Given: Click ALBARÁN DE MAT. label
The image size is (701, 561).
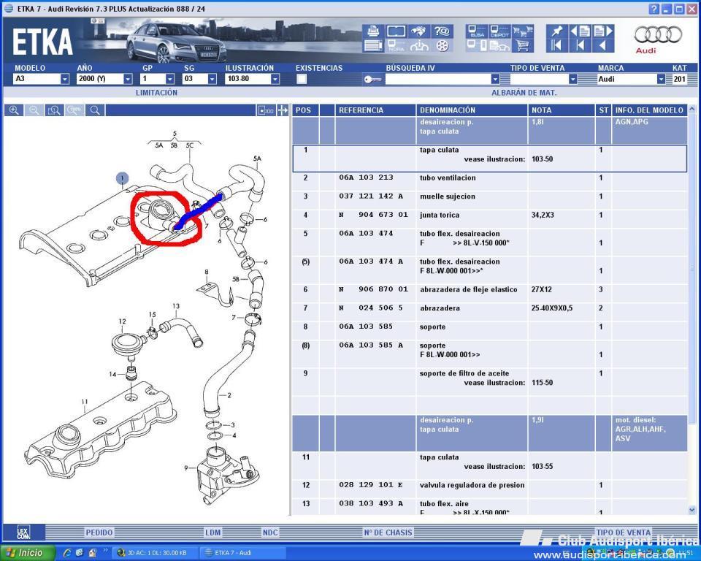Looking at the screenshot, I should click(524, 93).
